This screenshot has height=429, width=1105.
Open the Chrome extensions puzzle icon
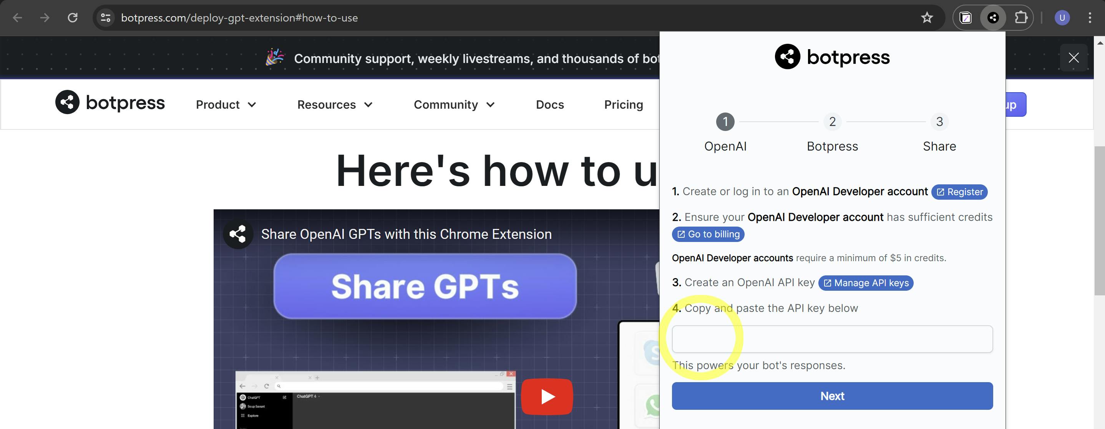pos(1020,18)
